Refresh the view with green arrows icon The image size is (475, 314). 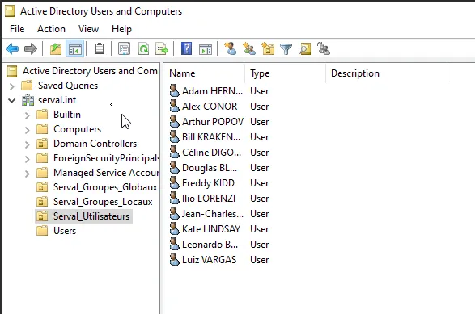point(143,48)
